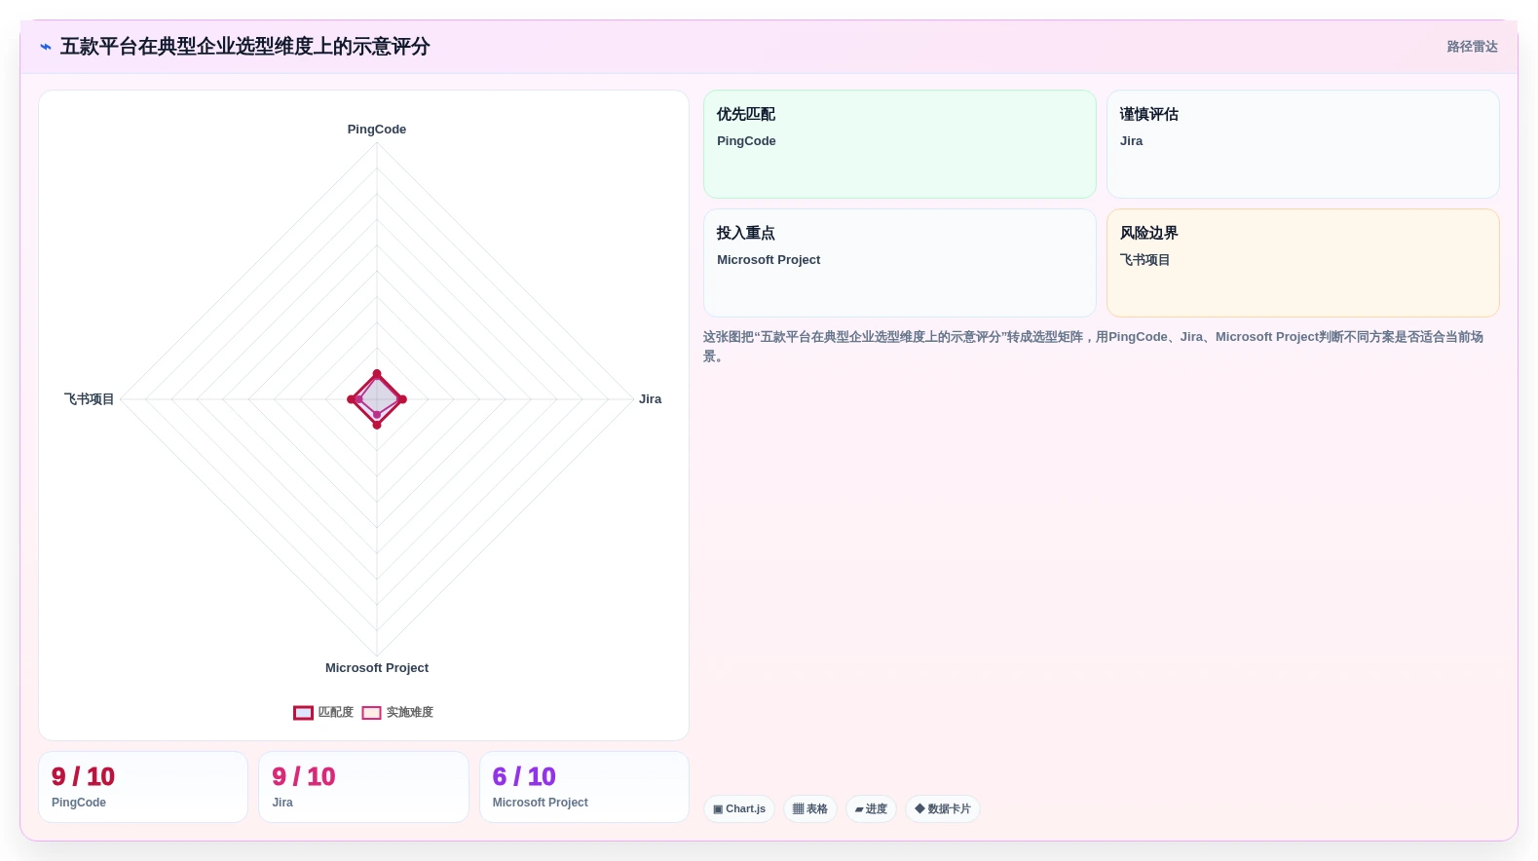
Task: Toggle the 匹配度 legend swatch
Action: click(303, 713)
